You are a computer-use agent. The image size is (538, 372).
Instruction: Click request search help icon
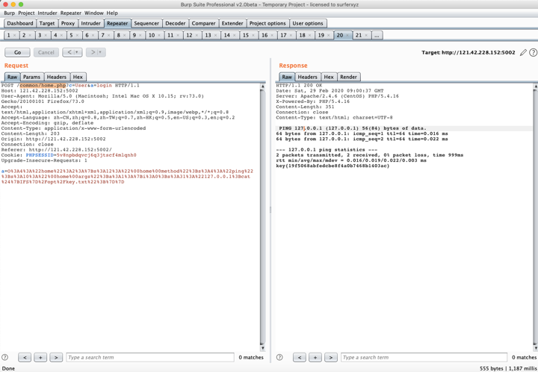[5, 358]
